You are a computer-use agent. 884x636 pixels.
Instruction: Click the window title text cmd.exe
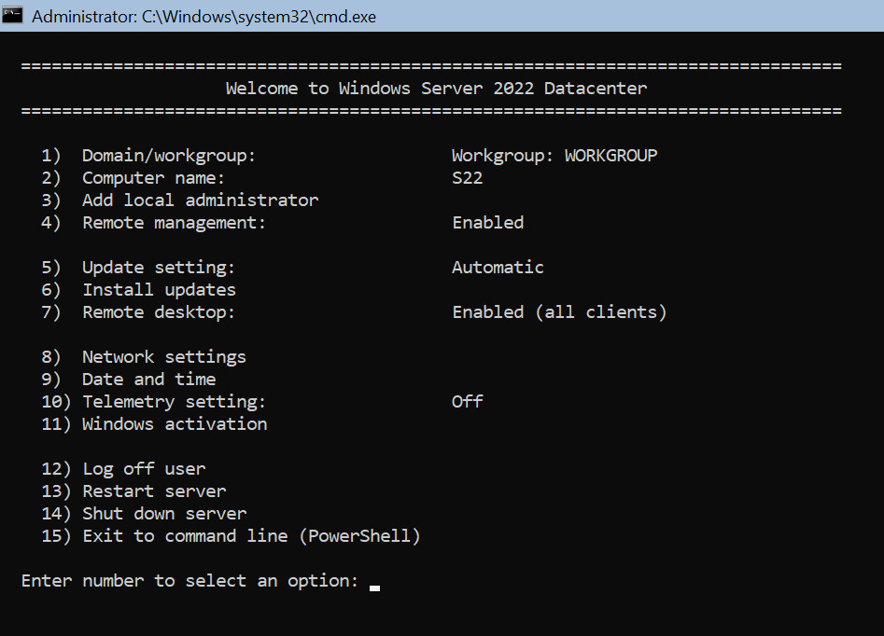pyautogui.click(x=203, y=17)
